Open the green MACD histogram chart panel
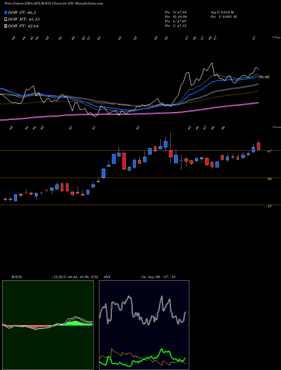 point(48,325)
